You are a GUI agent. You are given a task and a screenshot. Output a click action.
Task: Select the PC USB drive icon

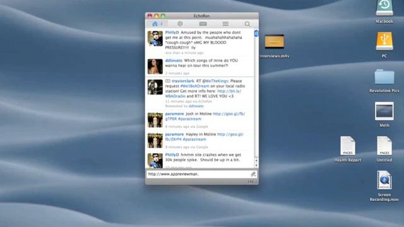(x=384, y=41)
